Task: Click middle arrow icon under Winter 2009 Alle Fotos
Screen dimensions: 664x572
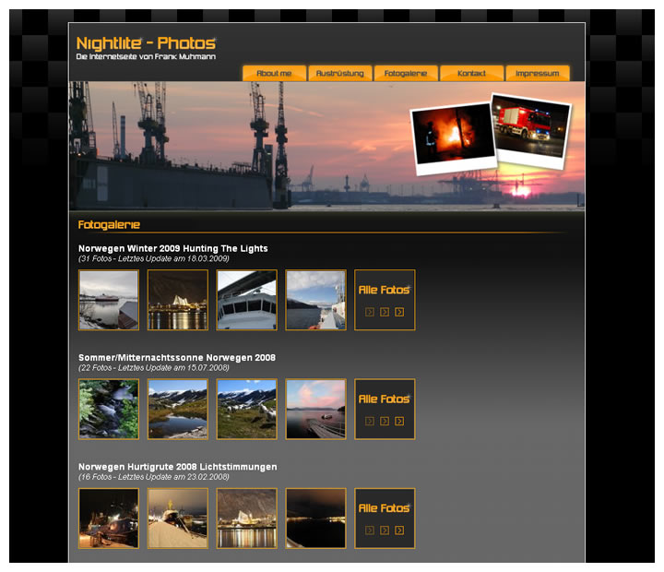Action: 385,312
